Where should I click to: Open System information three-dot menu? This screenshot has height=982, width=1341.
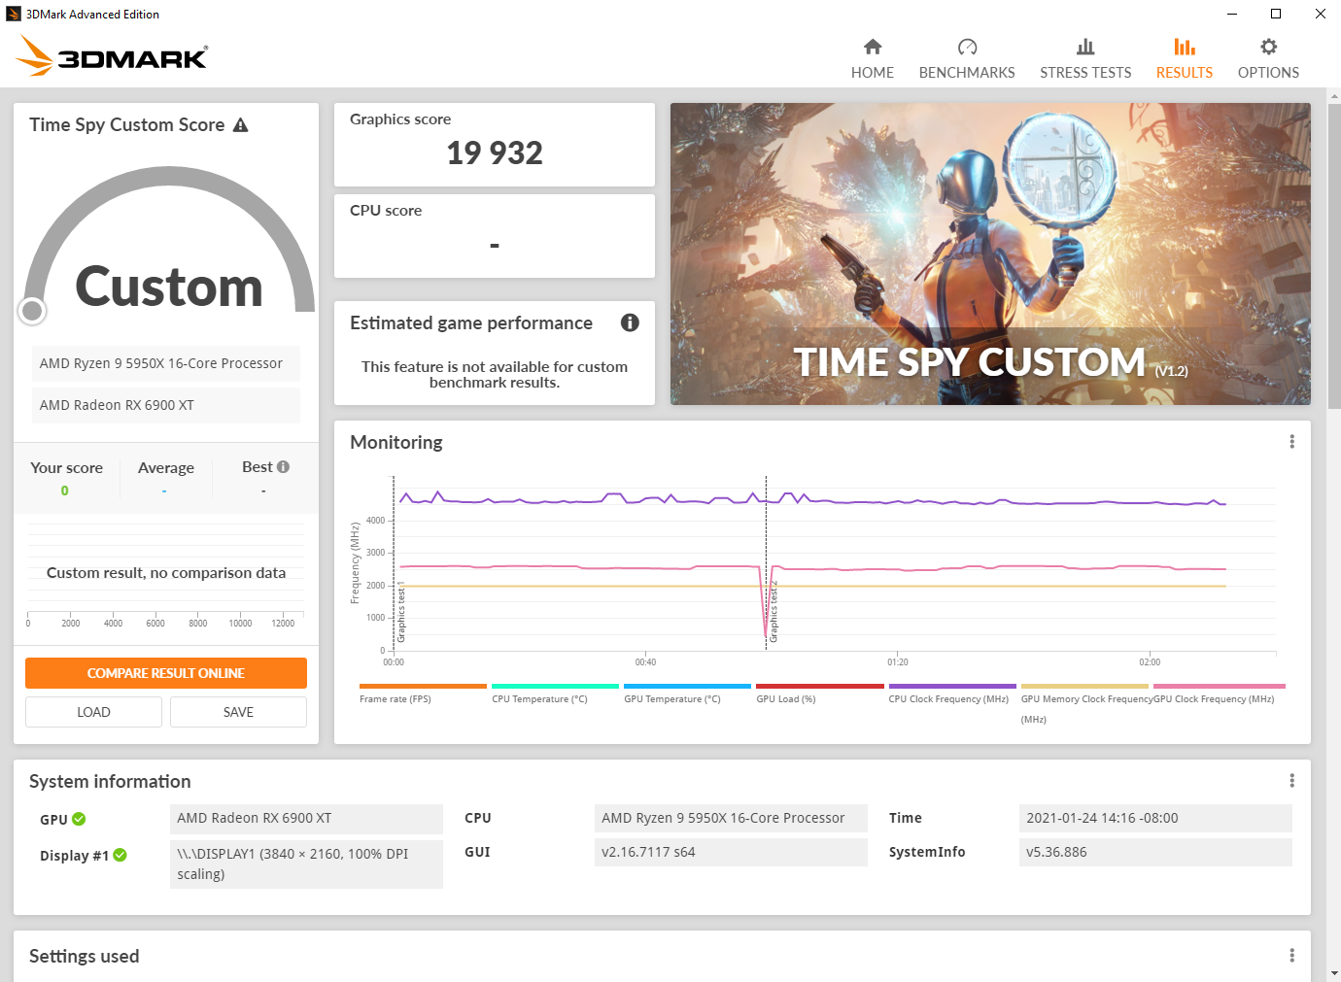1291,781
